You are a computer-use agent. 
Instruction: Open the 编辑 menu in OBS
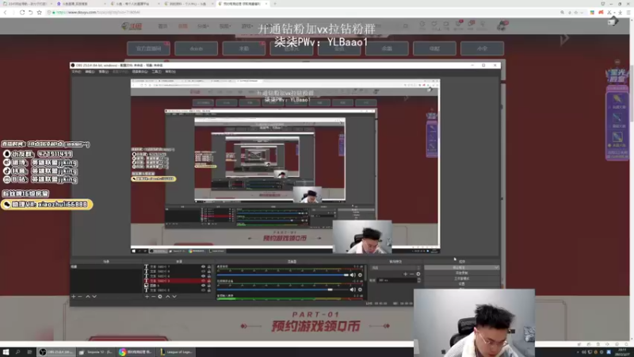[90, 71]
